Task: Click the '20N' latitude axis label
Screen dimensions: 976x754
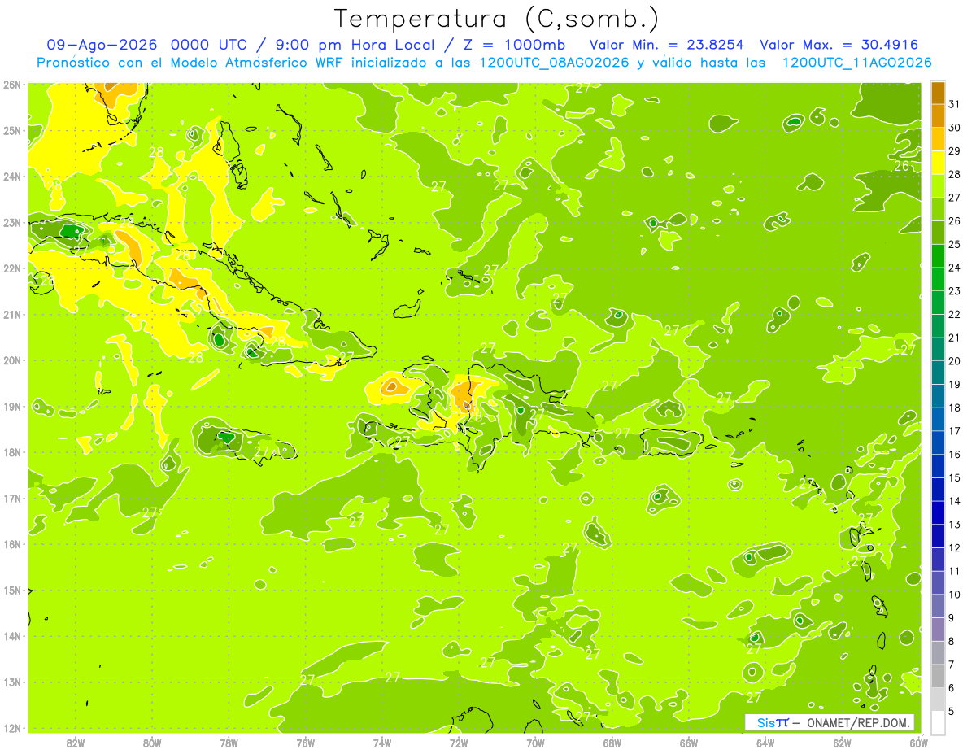Action: pos(12,360)
